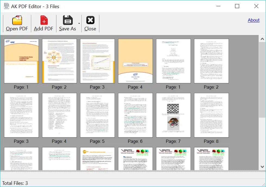266x187 pixels.
Task: Select the Page 5 thumbnail
Action: [x=97, y=115]
